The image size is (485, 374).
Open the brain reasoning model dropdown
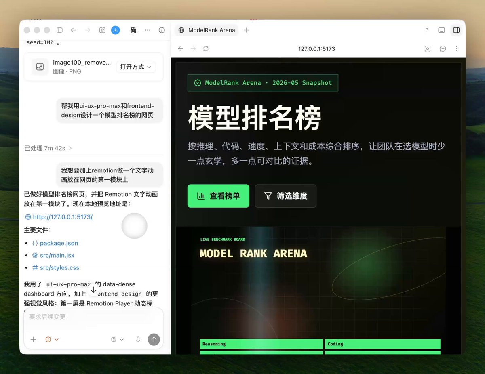pos(117,340)
